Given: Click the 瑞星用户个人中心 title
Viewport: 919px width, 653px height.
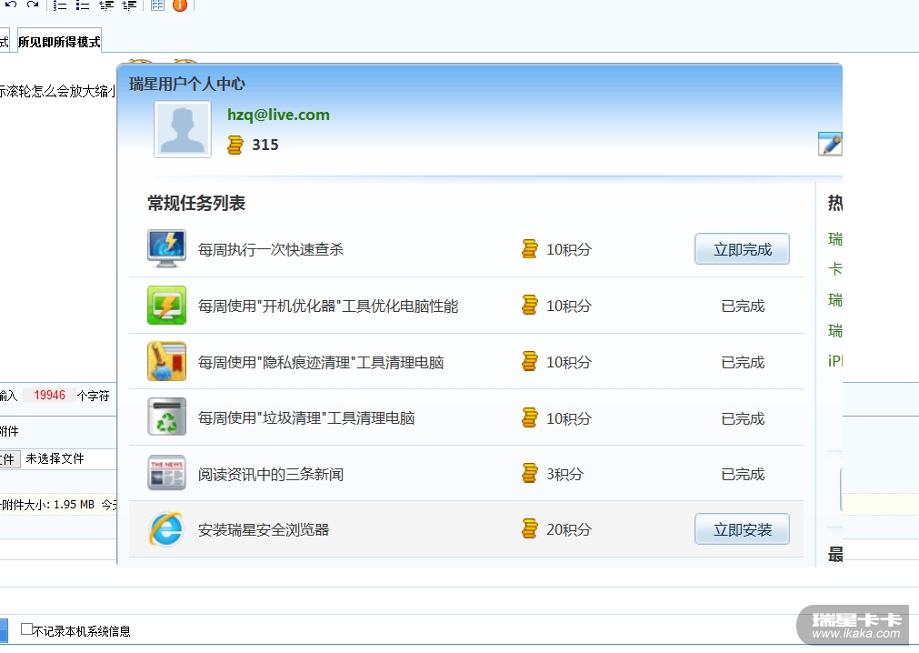Looking at the screenshot, I should click(x=187, y=84).
